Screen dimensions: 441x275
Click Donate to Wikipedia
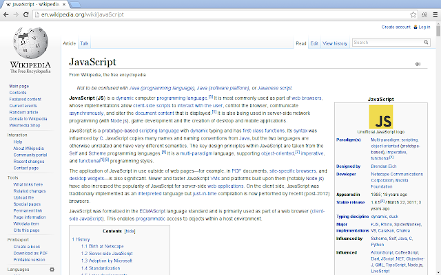click(x=28, y=119)
